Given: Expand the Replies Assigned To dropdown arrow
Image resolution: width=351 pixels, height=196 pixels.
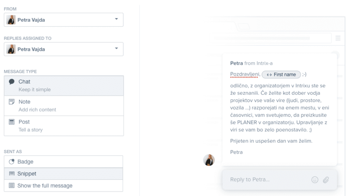Looking at the screenshot, I should pyautogui.click(x=117, y=48).
